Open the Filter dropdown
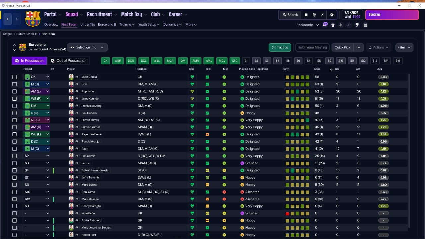Image resolution: width=425 pixels, height=239 pixels. point(404,47)
